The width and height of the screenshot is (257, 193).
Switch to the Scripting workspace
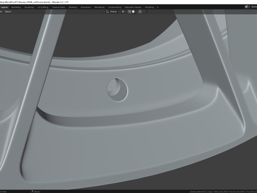(149, 8)
